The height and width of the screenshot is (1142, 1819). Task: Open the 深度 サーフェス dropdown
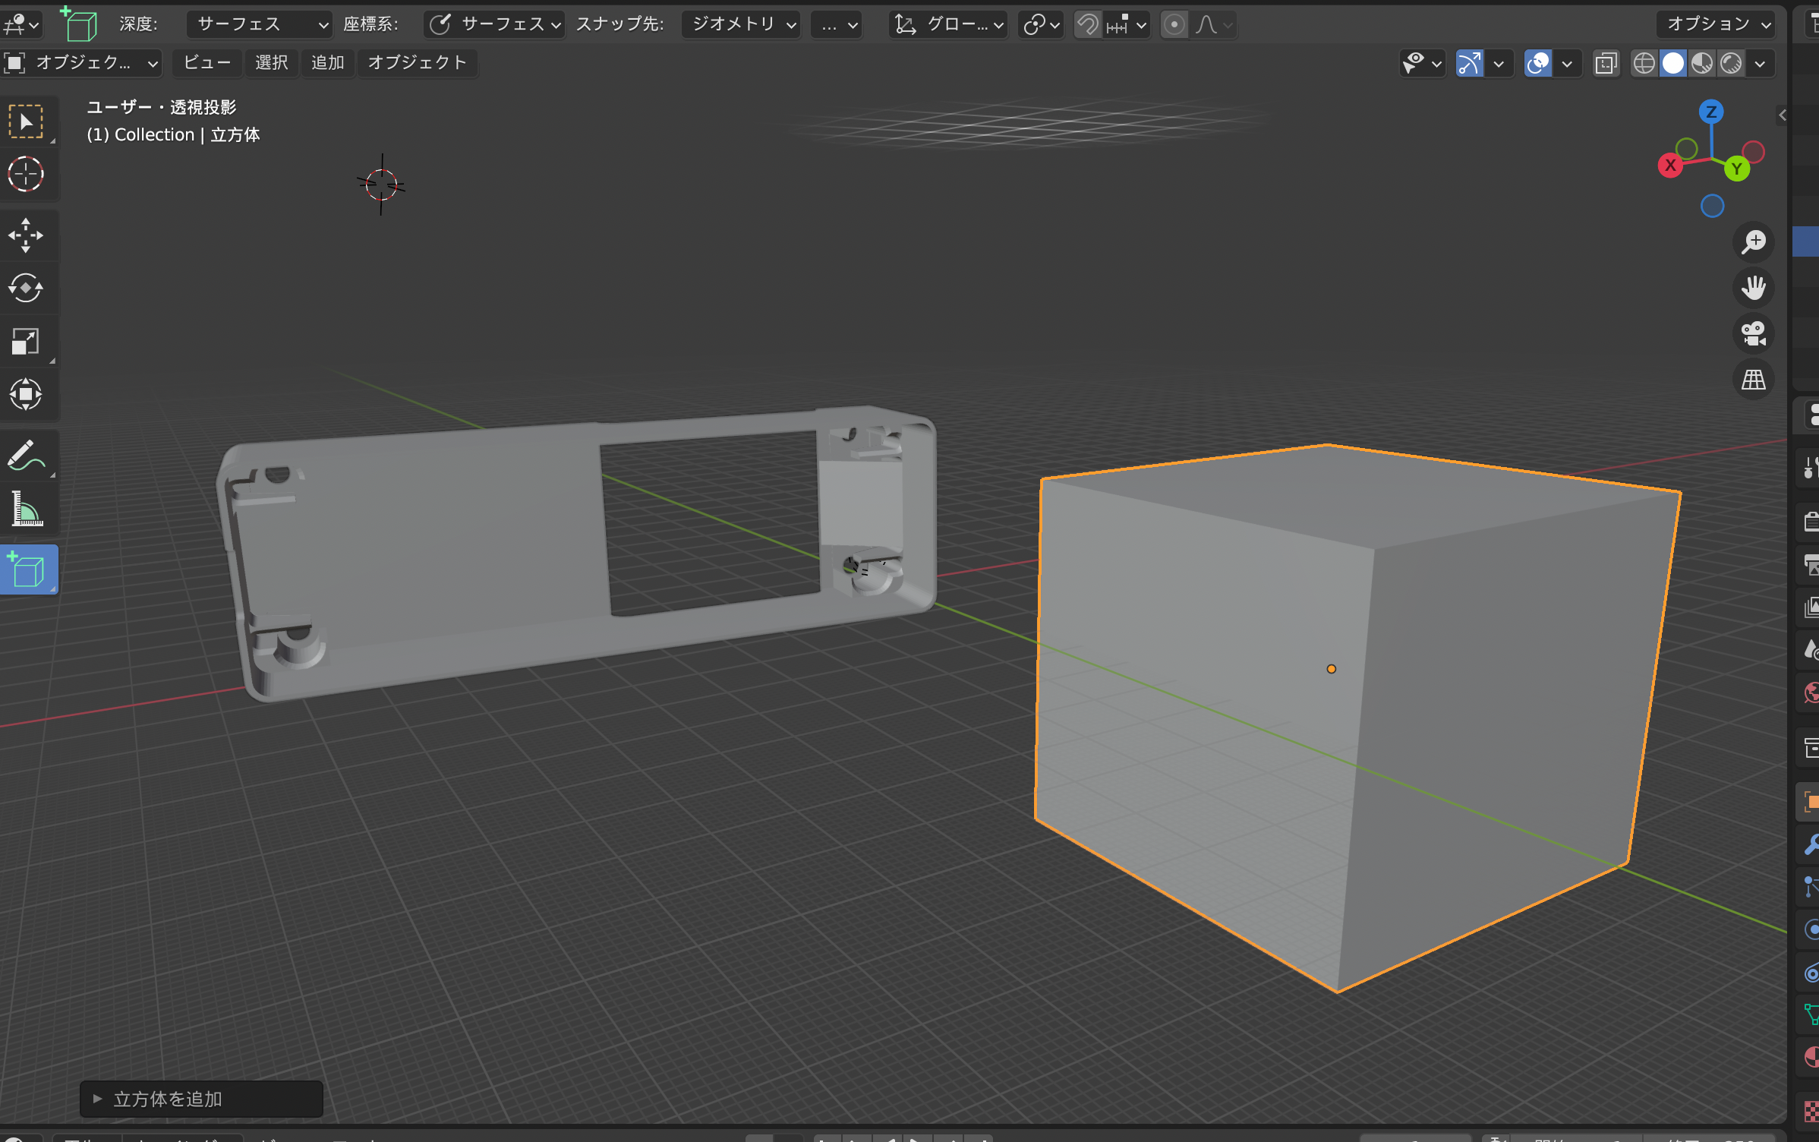pyautogui.click(x=260, y=24)
